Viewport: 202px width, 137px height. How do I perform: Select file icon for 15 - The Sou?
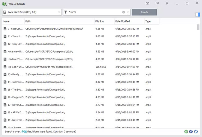5,90
